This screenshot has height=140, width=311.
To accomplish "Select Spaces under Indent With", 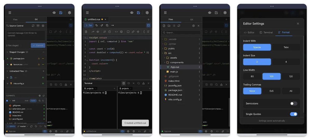I will tap(257, 47).
